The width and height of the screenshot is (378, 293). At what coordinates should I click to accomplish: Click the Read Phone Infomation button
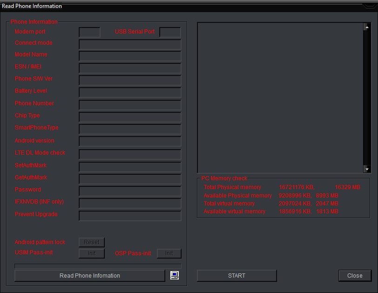90,276
